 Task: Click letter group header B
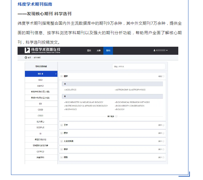[x=112, y=96]
